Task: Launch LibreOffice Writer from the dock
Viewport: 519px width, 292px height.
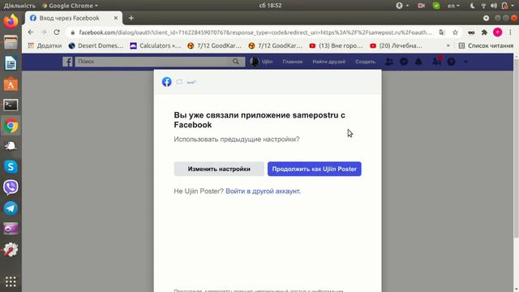Action: (11, 63)
